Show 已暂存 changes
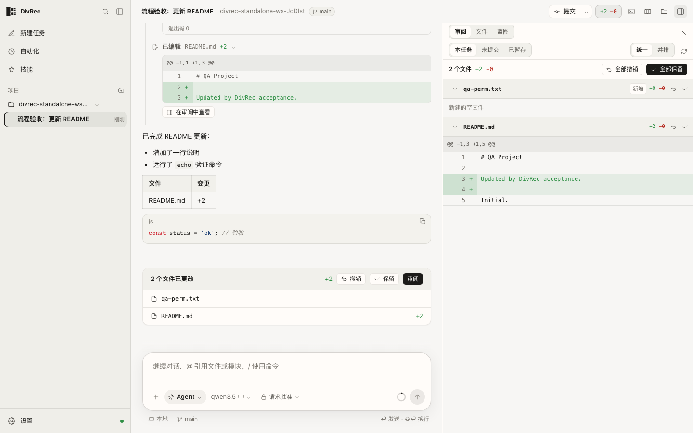Screen dimensions: 693x433 tap(517, 50)
